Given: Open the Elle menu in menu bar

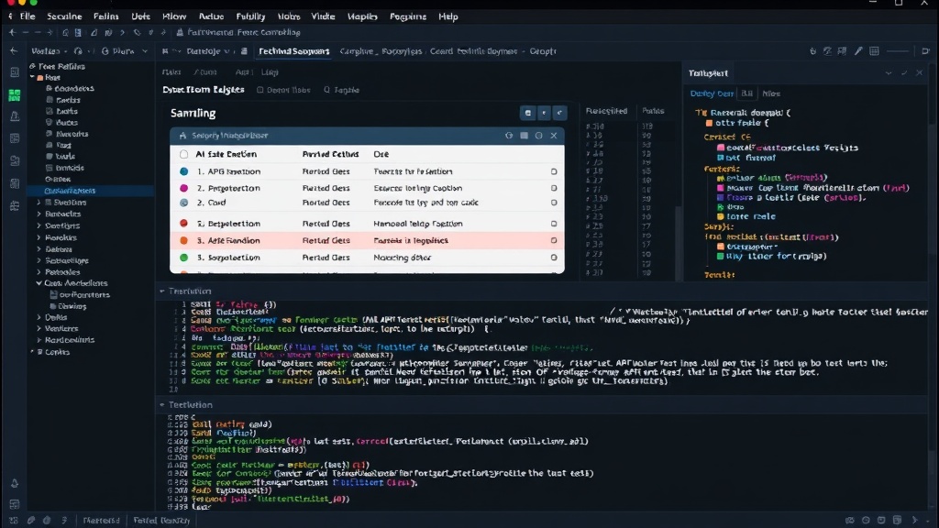Looking at the screenshot, I should 27,16.
